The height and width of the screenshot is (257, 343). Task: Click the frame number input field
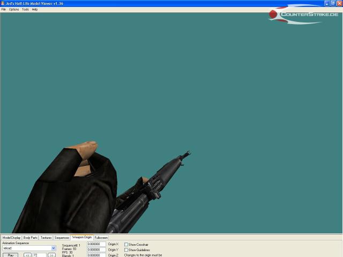(39, 255)
